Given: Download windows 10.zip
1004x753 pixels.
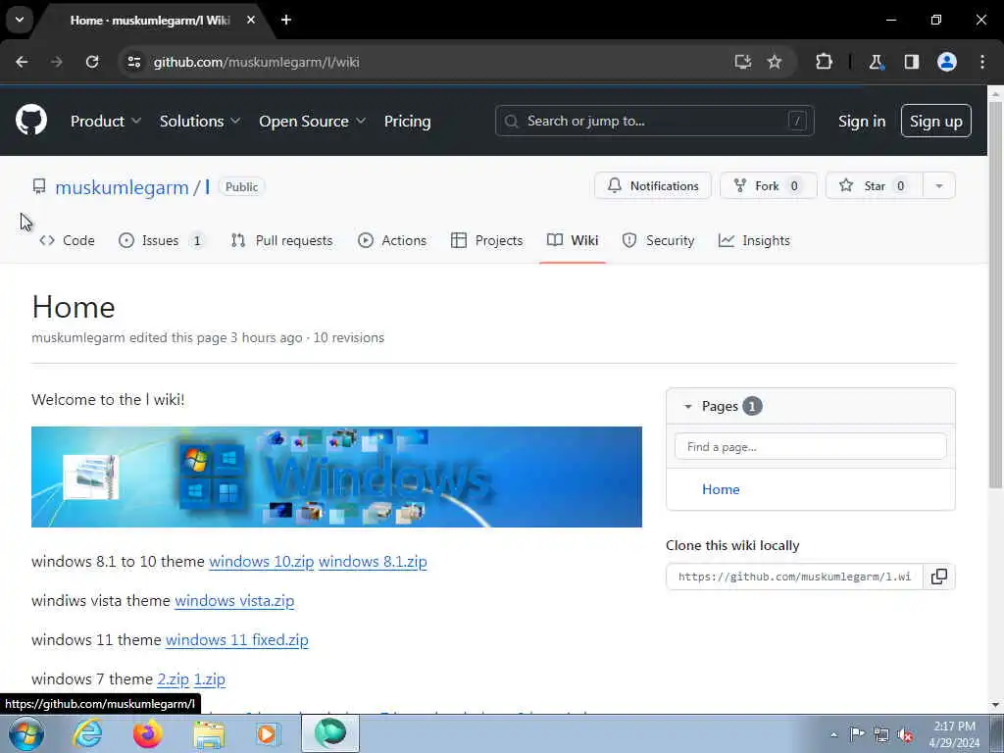Looking at the screenshot, I should click(x=261, y=562).
